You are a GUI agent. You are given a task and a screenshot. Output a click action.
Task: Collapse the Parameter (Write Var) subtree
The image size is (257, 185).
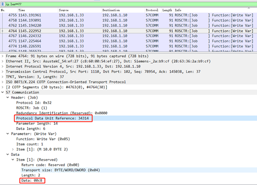(7, 134)
